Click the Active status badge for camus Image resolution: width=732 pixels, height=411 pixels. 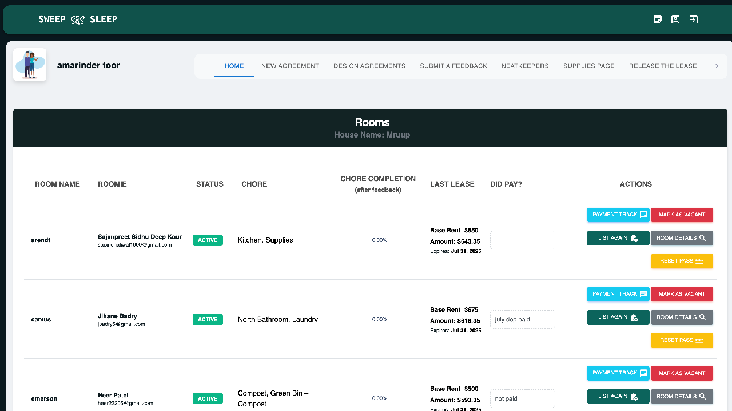[208, 320]
